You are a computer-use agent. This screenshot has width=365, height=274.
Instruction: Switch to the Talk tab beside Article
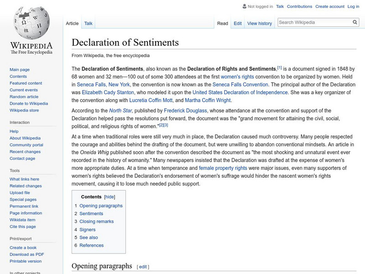(x=88, y=23)
